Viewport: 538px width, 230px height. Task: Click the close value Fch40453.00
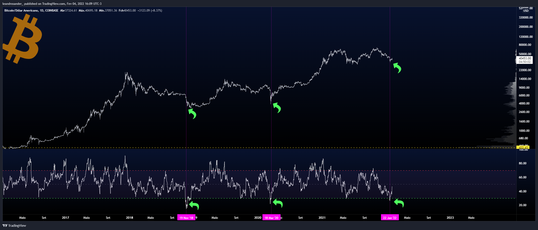[x=127, y=11]
